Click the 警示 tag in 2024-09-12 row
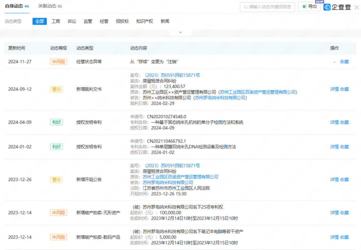This screenshot has width=361, height=250. [x=56, y=89]
